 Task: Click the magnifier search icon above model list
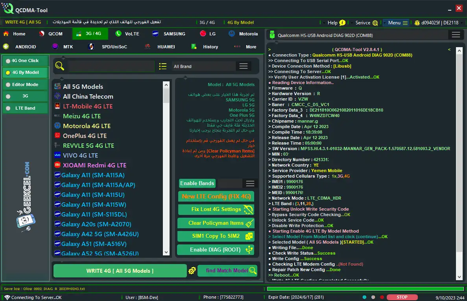pos(59,66)
